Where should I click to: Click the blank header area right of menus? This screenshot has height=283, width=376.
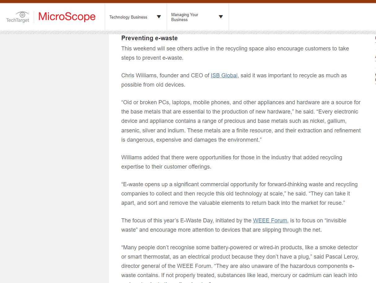[x=302, y=17]
